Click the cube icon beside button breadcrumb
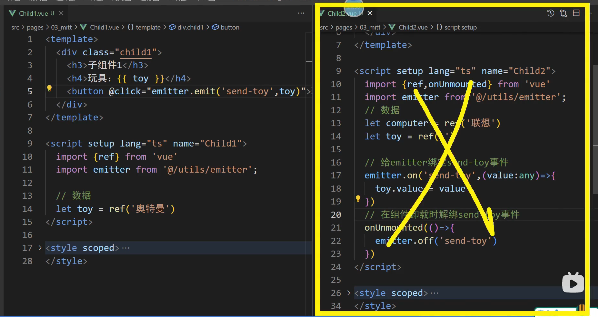Screen dimensions: 598x317 point(215,27)
